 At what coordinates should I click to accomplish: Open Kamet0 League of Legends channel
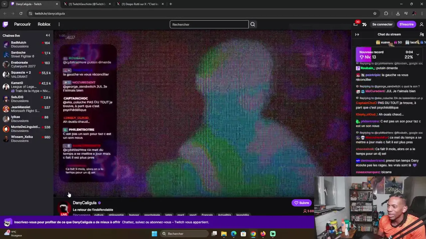click(27, 87)
